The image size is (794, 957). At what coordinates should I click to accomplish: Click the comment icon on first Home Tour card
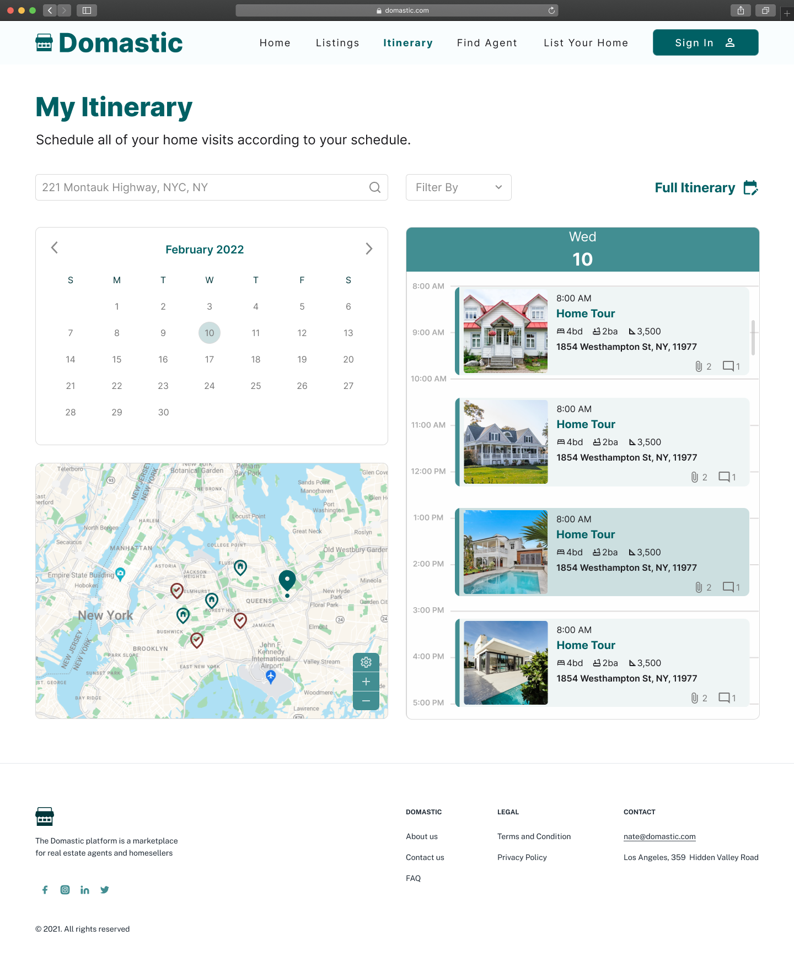pyautogui.click(x=728, y=366)
